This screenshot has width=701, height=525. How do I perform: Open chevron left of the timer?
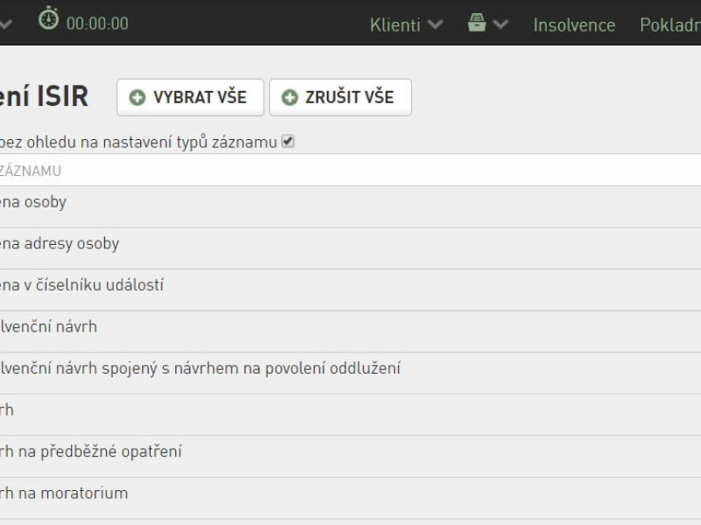pyautogui.click(x=4, y=24)
